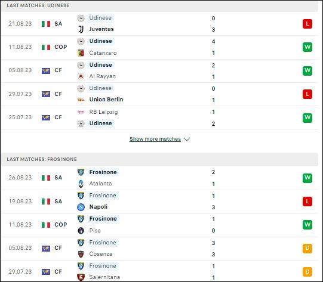Viewport: 323px width, 282px height.
Task: Click red L badge for Udinese vs Juventus
Action: [307, 24]
